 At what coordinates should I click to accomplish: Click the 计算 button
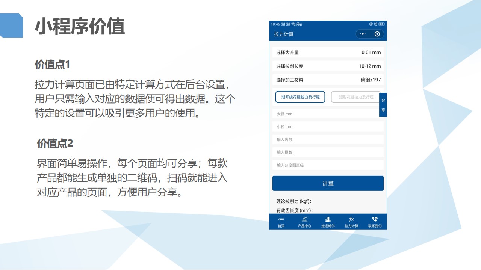(328, 183)
